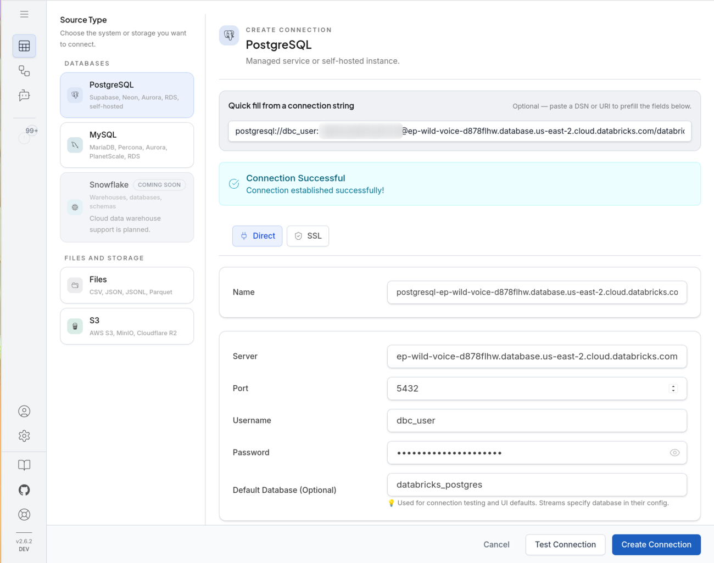Click the Snowflake snowflake icon
The image size is (714, 563).
click(x=75, y=207)
